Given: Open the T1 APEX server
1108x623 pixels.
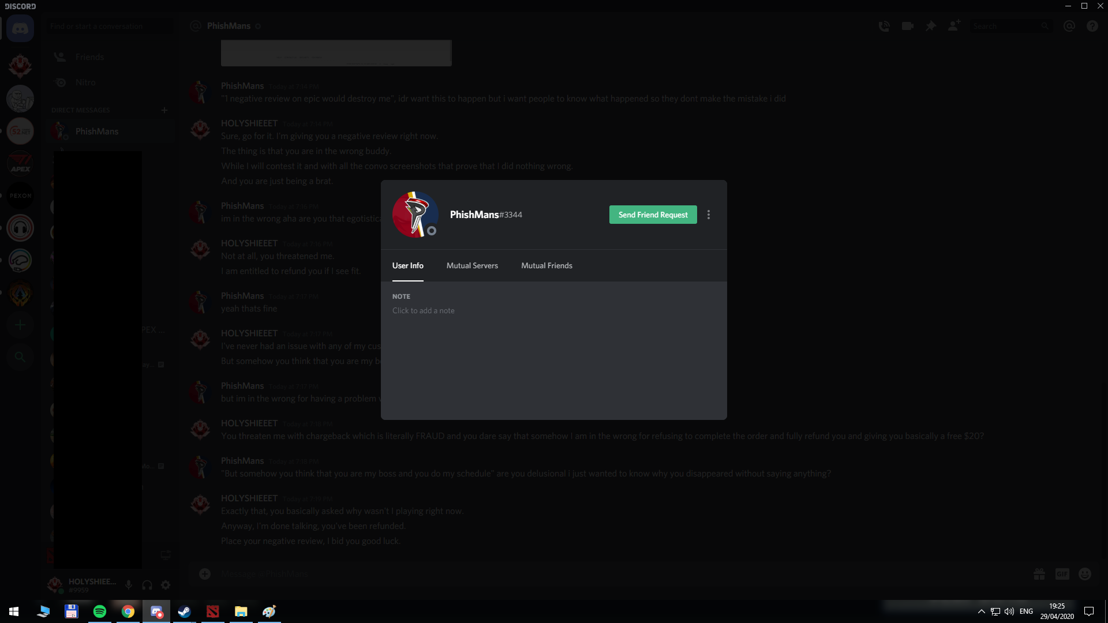Looking at the screenshot, I should pyautogui.click(x=20, y=163).
